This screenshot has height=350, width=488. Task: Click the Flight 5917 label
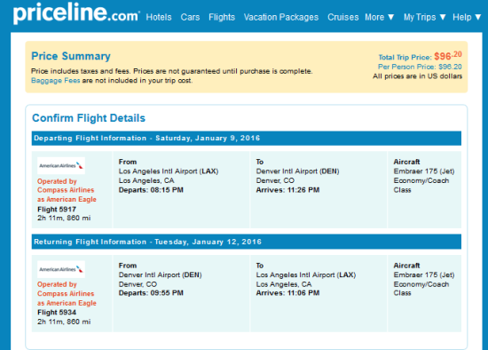click(x=57, y=209)
